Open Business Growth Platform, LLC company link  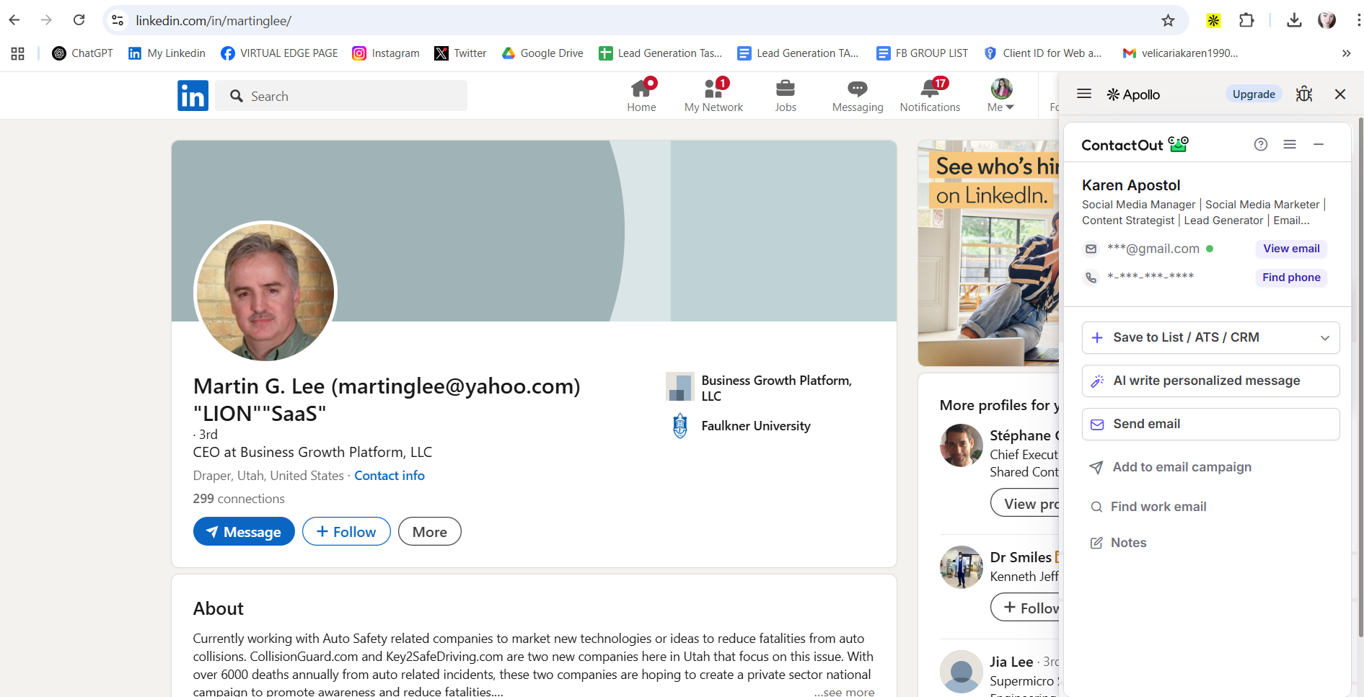click(x=759, y=388)
